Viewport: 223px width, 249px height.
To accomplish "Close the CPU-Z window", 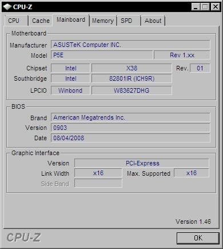I will [216, 7].
